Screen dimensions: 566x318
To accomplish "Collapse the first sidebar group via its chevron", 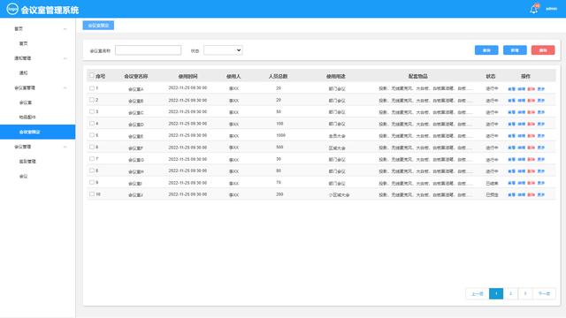I will pos(65,29).
